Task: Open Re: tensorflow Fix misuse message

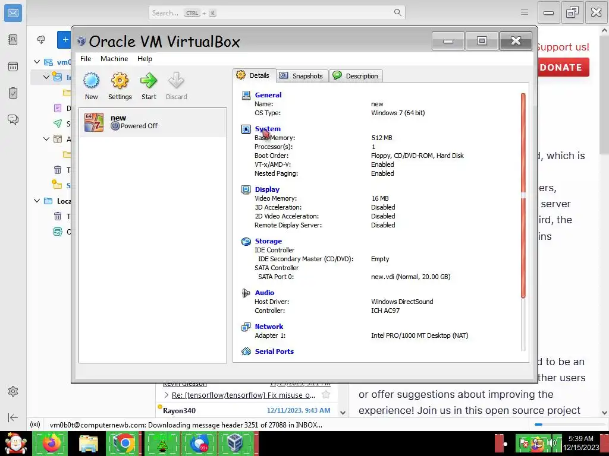Action: 243,395
